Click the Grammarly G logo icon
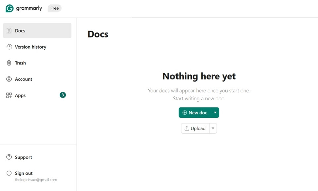The height and width of the screenshot is (191, 318). pyautogui.click(x=10, y=8)
